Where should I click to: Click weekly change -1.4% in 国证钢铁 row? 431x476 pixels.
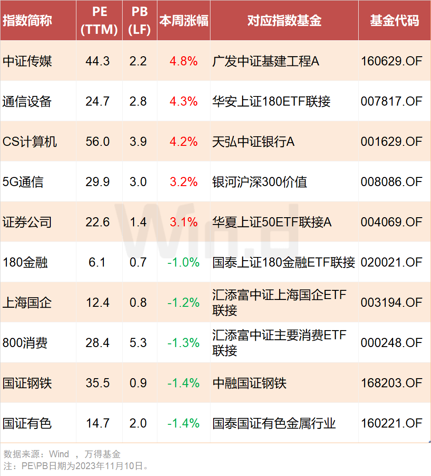coord(183,383)
